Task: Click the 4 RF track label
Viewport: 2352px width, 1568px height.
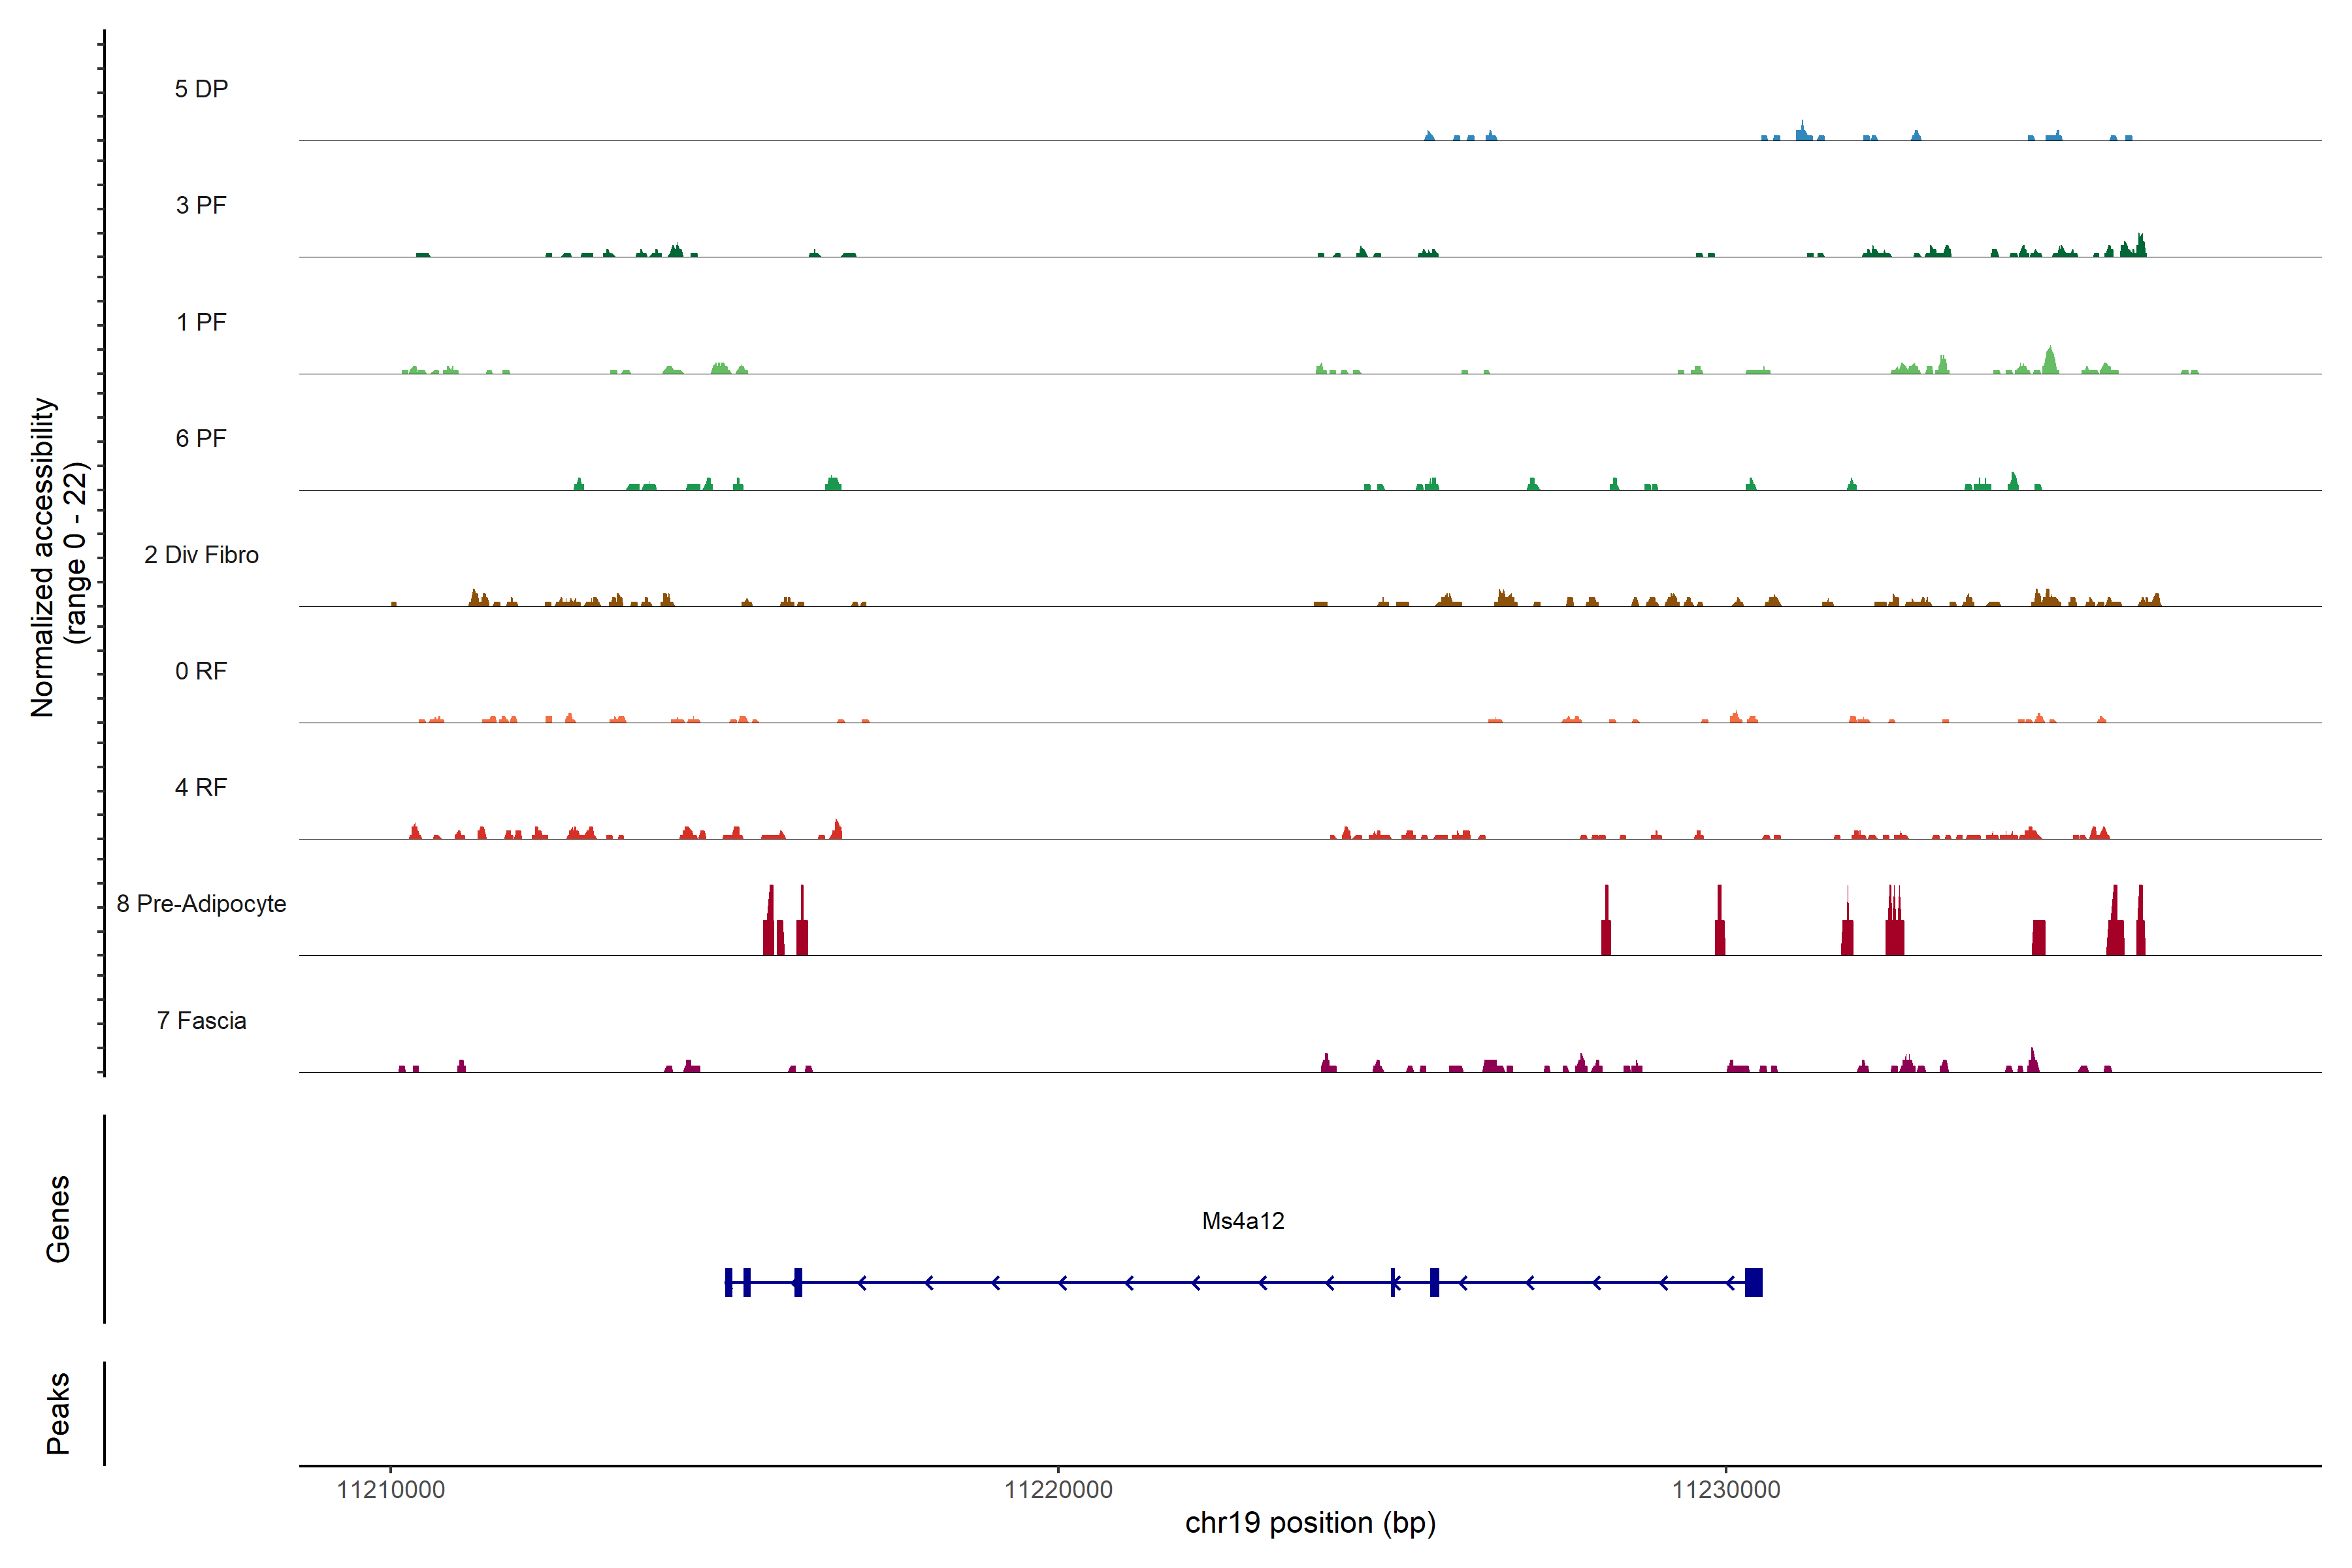Action: (201, 787)
